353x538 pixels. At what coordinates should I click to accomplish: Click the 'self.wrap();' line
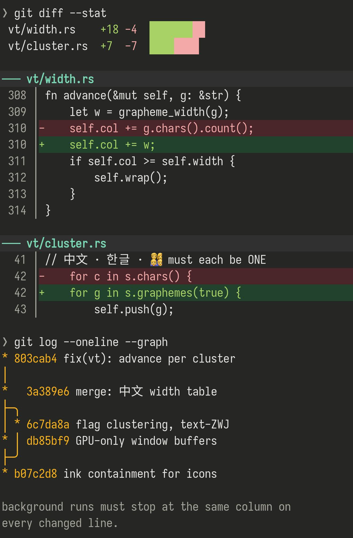(131, 178)
